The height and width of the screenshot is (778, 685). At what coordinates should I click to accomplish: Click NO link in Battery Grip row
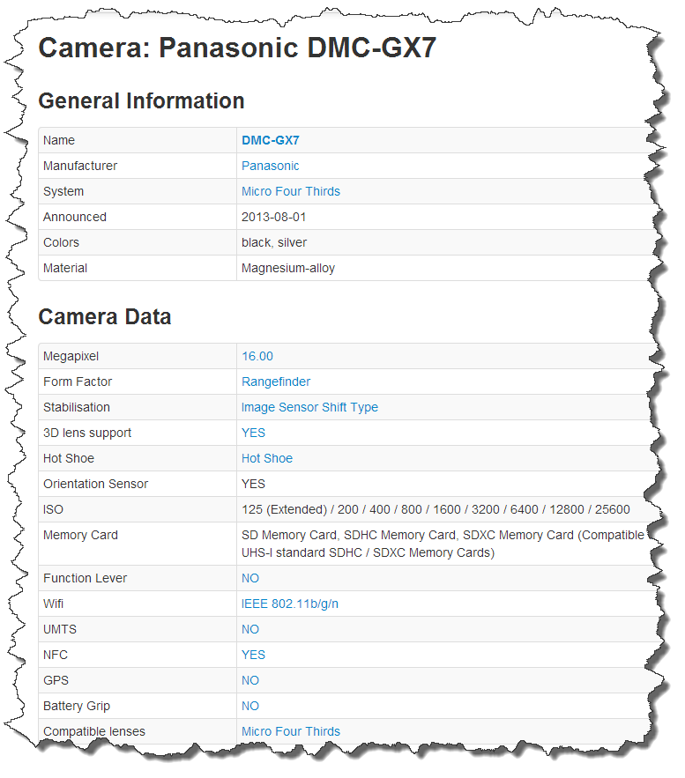pos(250,706)
